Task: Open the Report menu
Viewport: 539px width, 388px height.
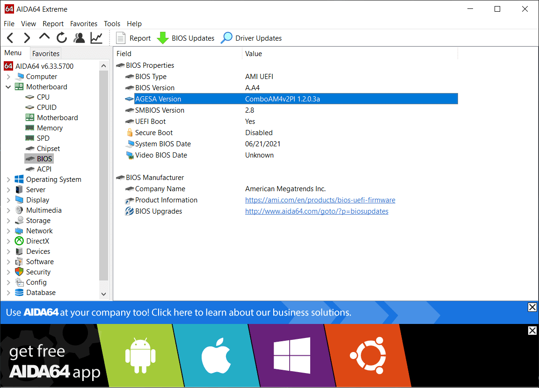Action: (x=53, y=24)
